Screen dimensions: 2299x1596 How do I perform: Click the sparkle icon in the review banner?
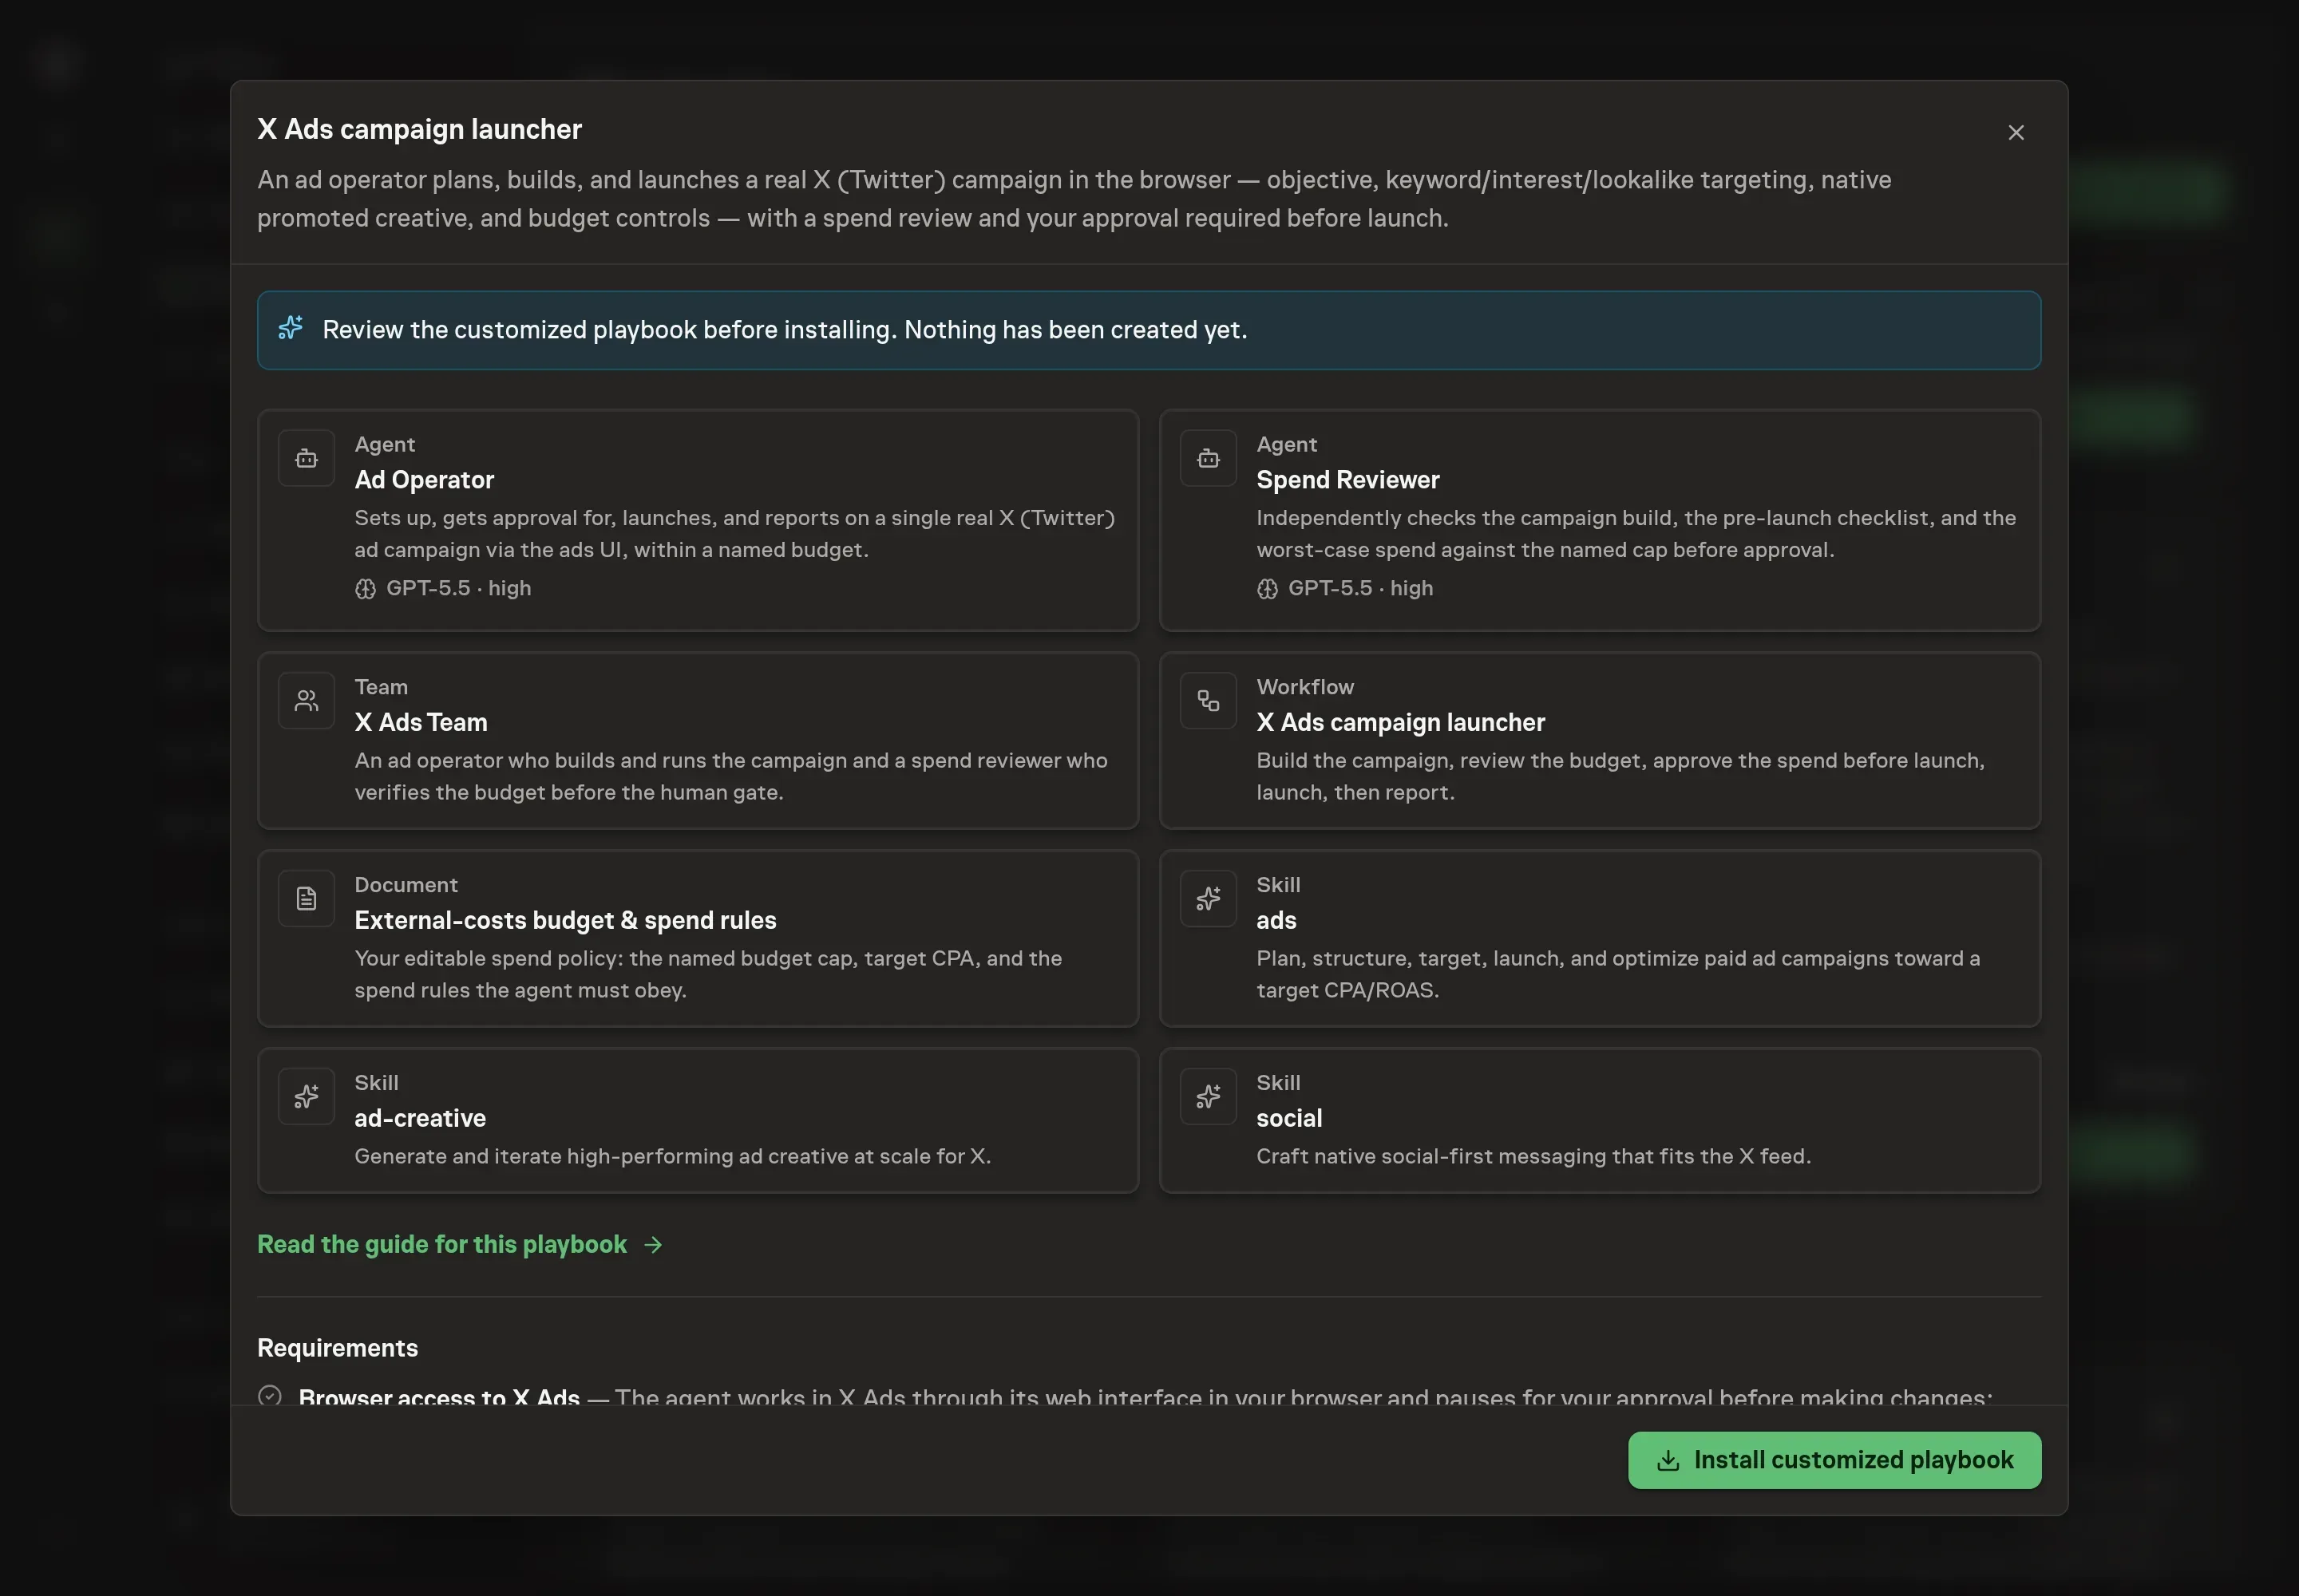290,328
